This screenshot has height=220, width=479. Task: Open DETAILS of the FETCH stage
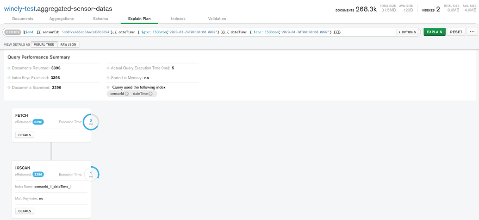[x=25, y=135]
